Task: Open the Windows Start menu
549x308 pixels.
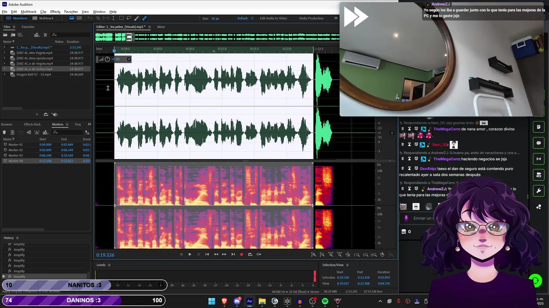Action: (211, 301)
